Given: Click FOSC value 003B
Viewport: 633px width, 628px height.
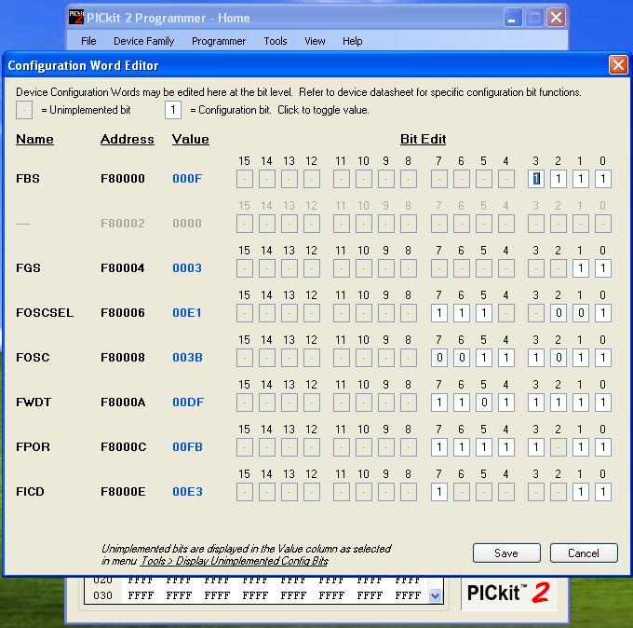Looking at the screenshot, I should click(187, 358).
